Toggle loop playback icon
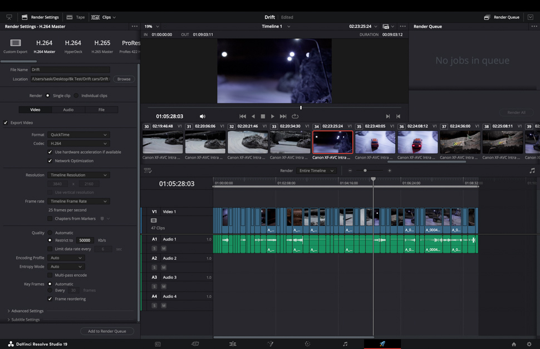 point(295,116)
